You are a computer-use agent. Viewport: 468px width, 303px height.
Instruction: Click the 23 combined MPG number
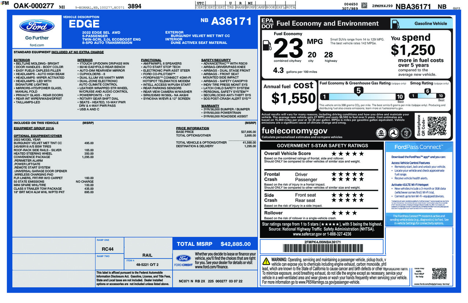(289, 48)
